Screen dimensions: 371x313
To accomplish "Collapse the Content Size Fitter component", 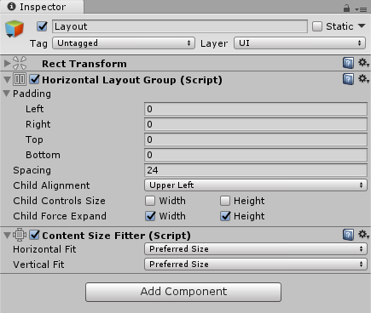I will tap(7, 236).
